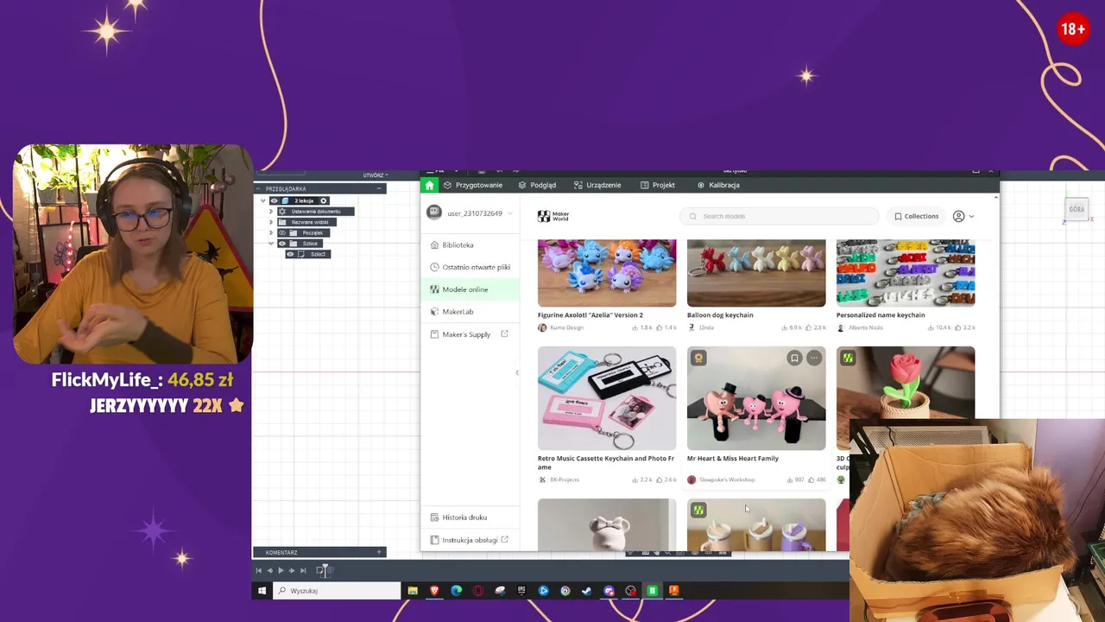Open MakerLab from the sidebar
1105x622 pixels.
coord(470,311)
